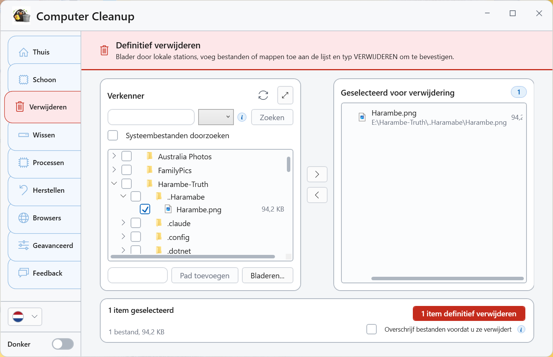Screen dimensions: 553x357
Task: Click the Harambe.png file icon in deletion list
Action: pos(362,117)
